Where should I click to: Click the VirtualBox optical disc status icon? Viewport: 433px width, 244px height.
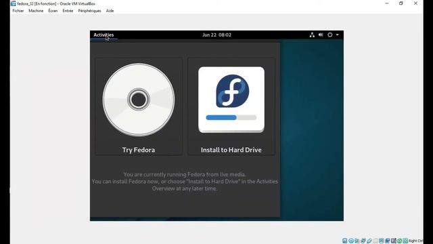350,241
